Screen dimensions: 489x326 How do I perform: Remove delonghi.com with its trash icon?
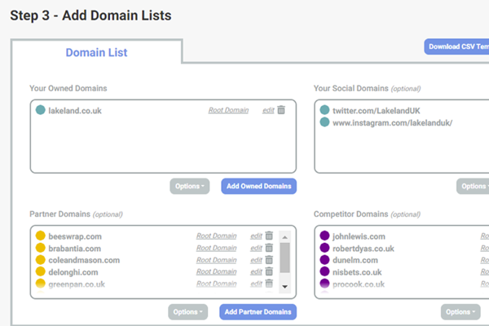(269, 271)
